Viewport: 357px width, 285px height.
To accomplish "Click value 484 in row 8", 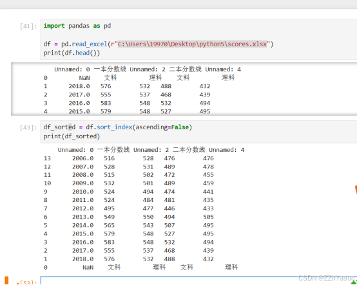I will point(148,200).
